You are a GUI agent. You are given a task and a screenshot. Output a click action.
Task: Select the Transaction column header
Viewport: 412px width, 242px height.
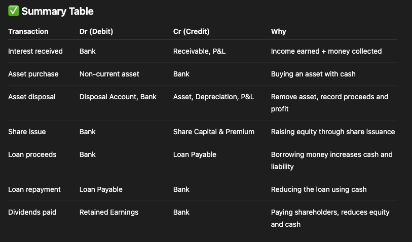pos(28,31)
